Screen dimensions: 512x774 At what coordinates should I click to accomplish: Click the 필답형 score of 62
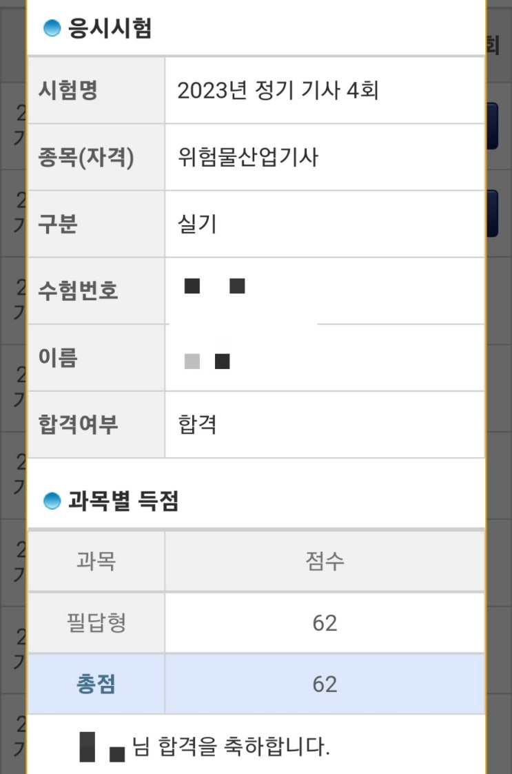click(325, 623)
